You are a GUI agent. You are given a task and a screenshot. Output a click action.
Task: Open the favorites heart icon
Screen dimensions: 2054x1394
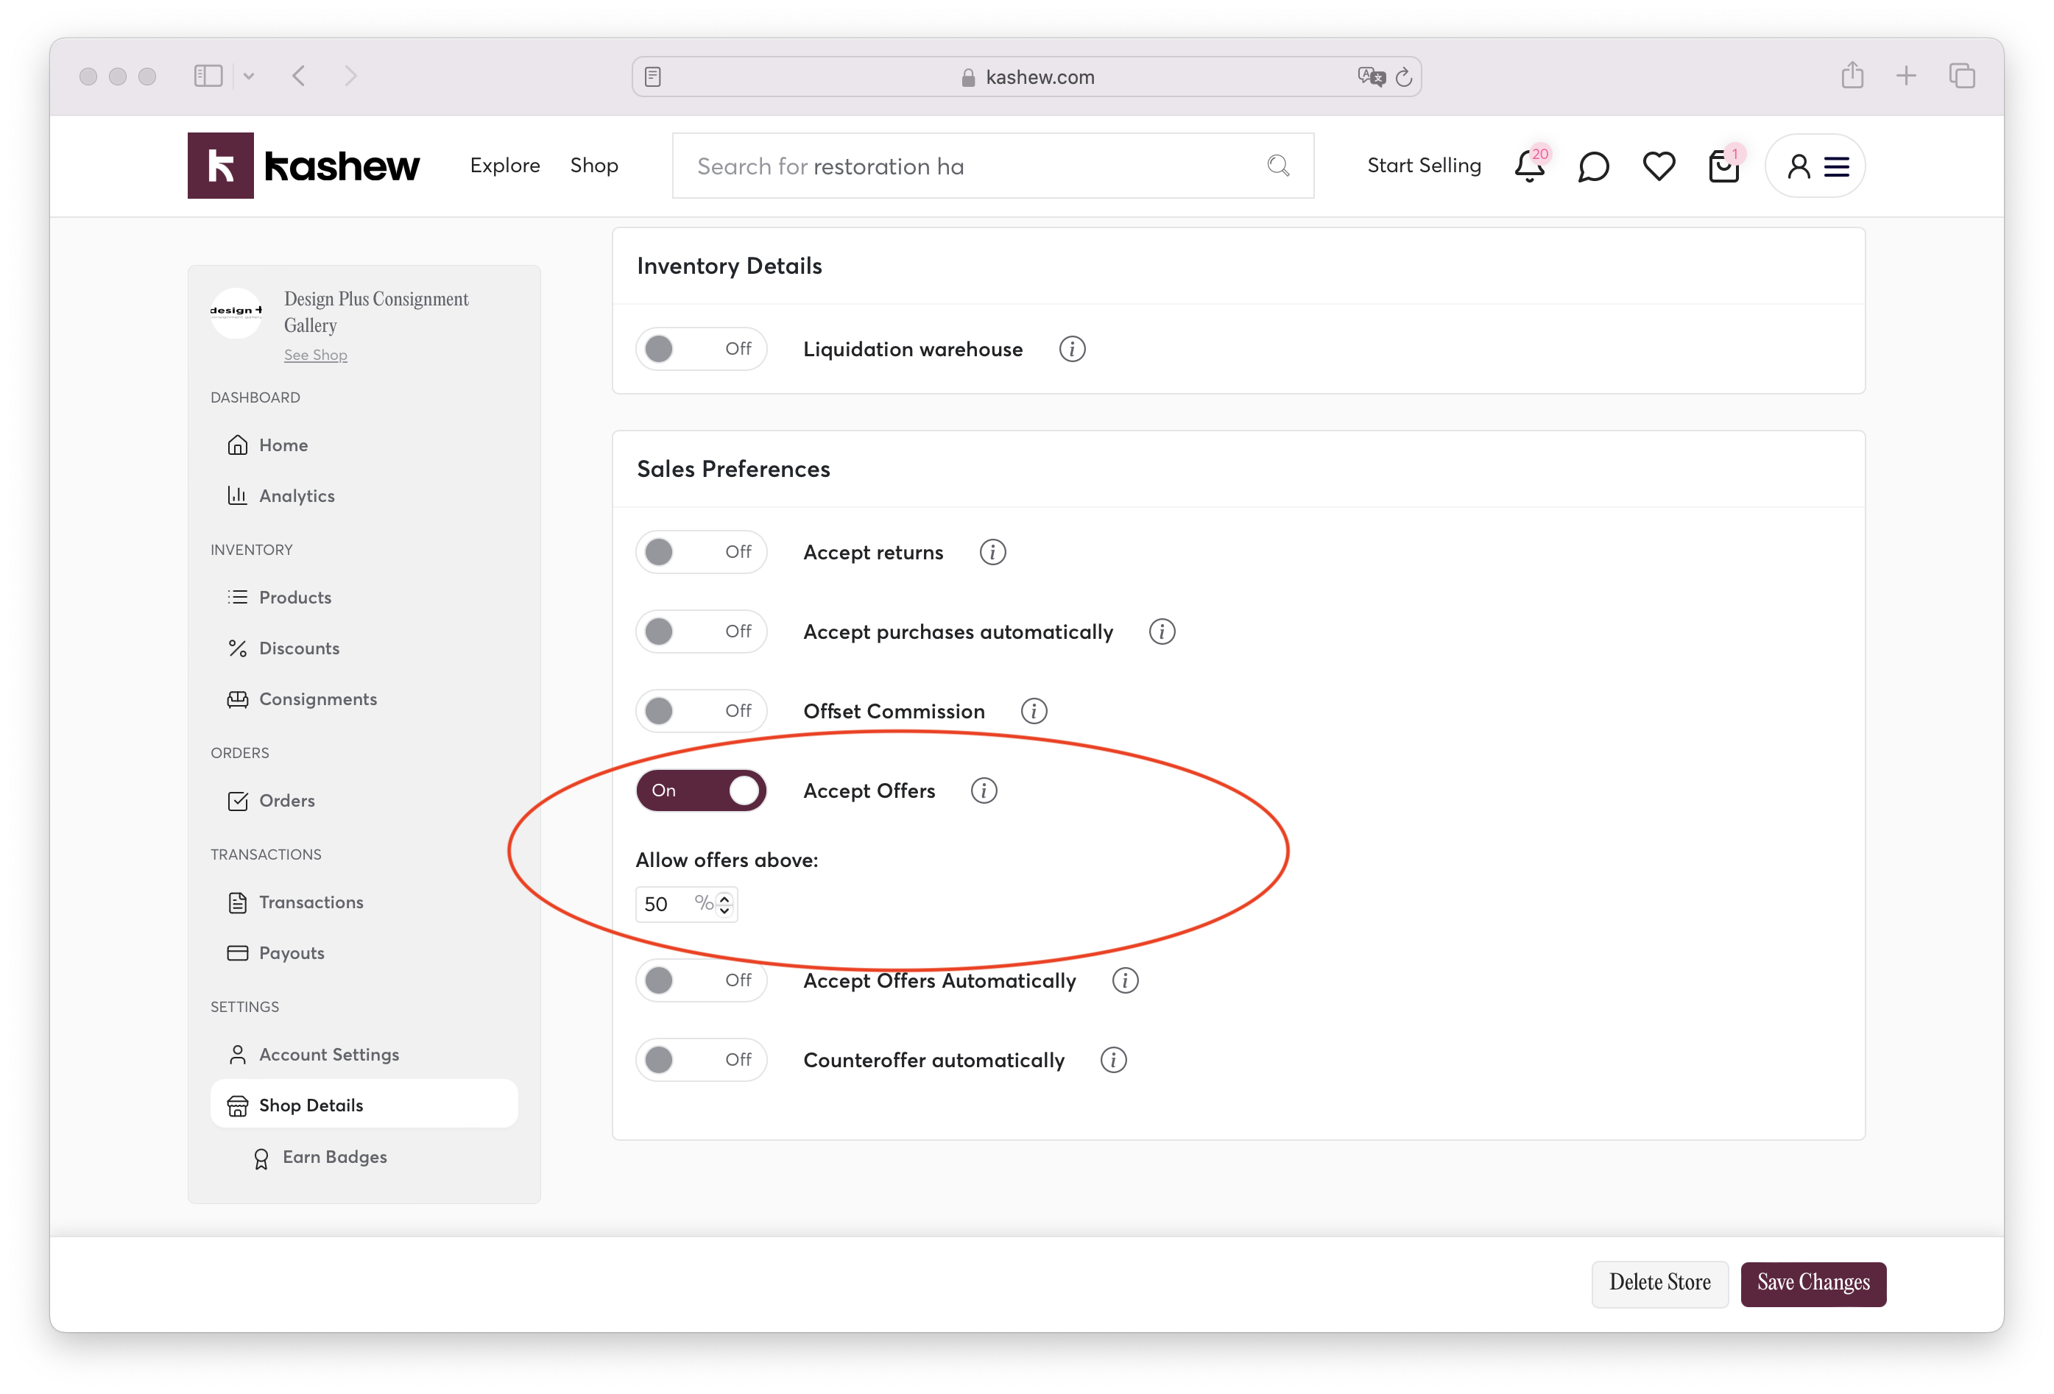[1658, 166]
